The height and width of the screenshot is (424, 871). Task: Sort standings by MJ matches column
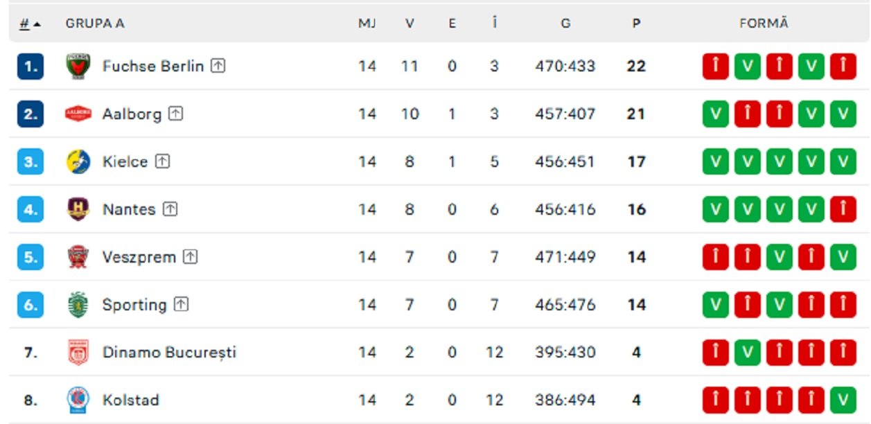367,24
